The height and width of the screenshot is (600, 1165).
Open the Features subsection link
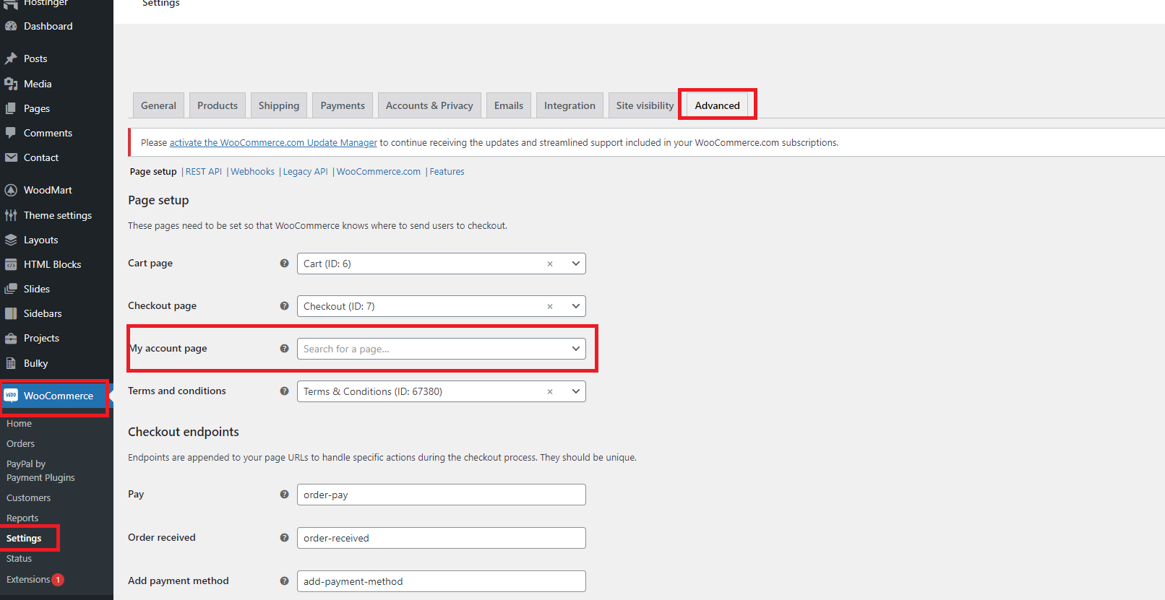point(447,172)
